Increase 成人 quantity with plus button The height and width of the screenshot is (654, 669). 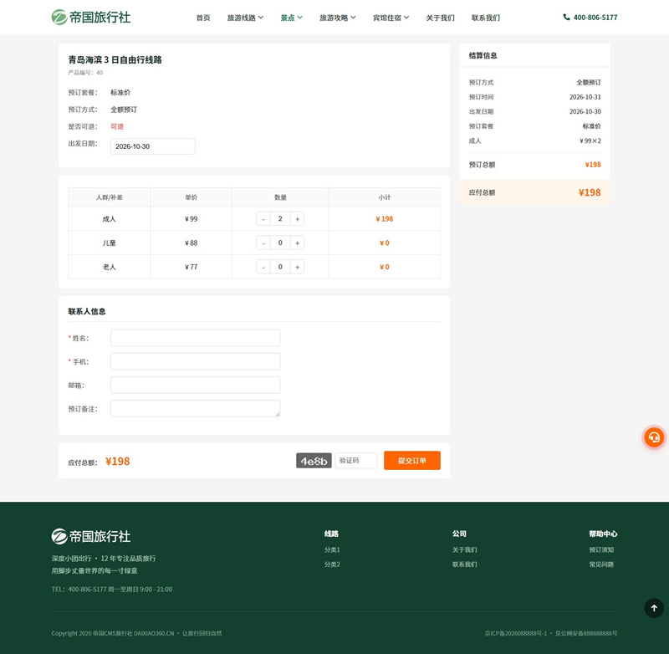click(x=298, y=219)
